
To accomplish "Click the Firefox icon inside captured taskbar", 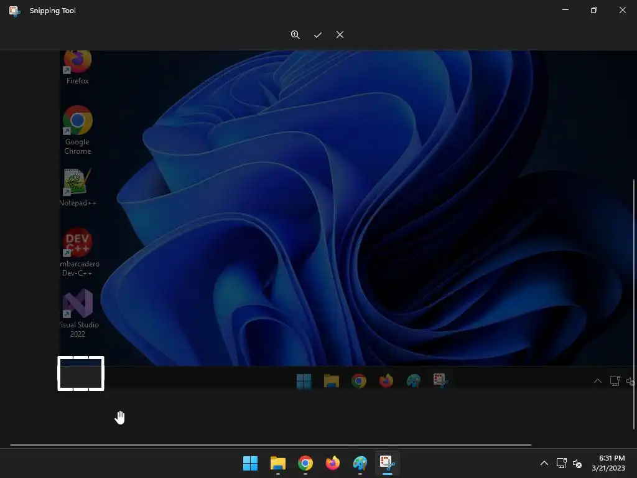I will click(x=386, y=381).
